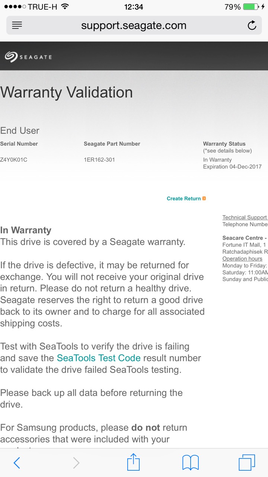The width and height of the screenshot is (268, 477).
Task: Tap the orange arrow beside Create Return
Action: click(x=204, y=199)
